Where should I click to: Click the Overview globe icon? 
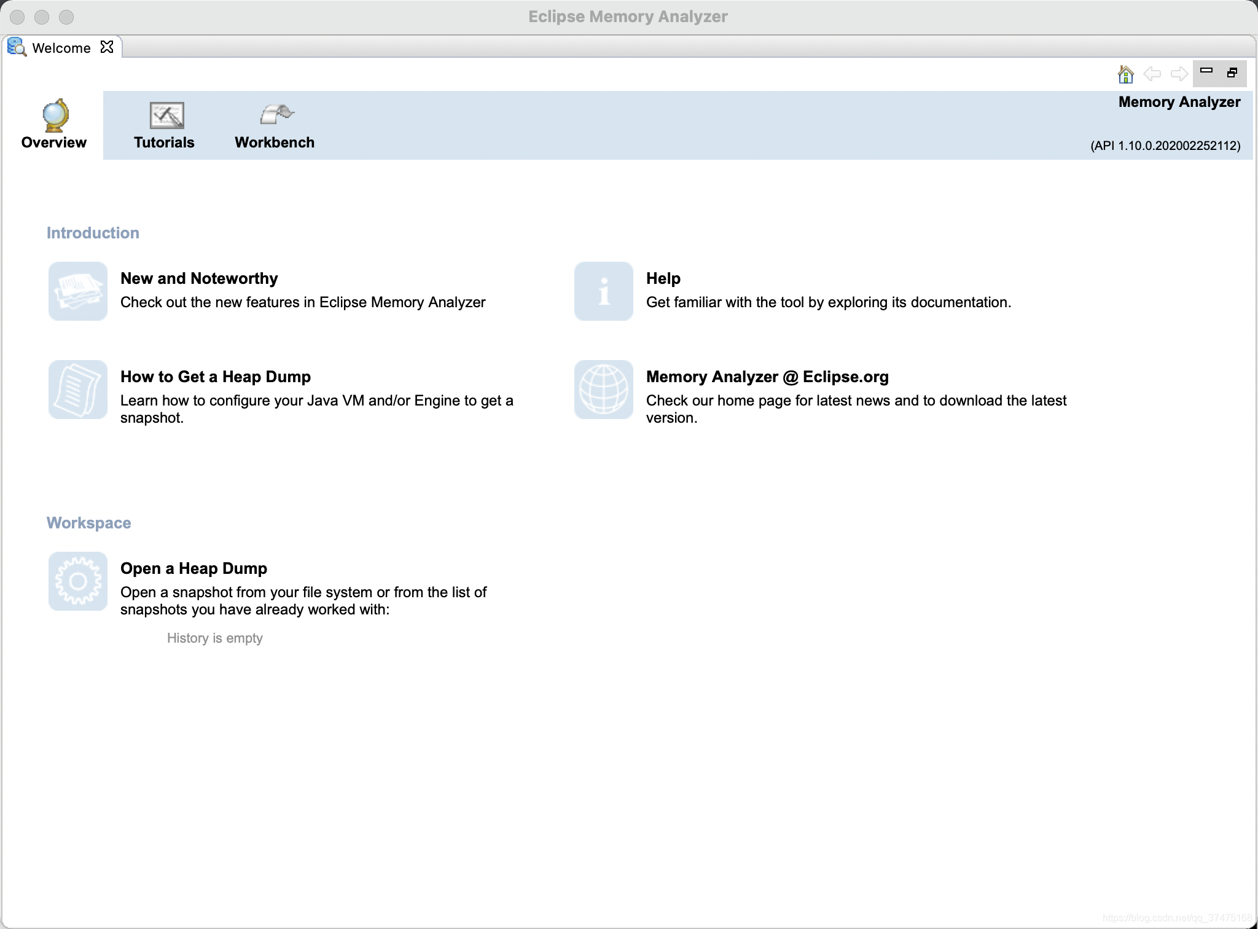[55, 115]
